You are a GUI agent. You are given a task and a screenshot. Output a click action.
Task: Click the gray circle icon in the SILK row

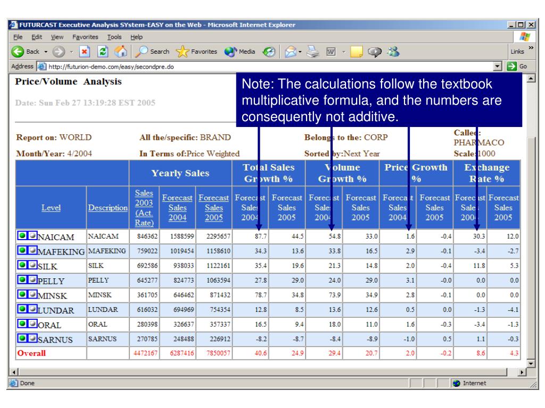[32, 265]
